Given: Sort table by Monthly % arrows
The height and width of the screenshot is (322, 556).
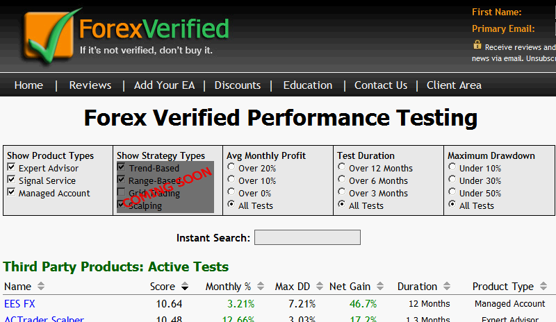Looking at the screenshot, I should tap(261, 286).
